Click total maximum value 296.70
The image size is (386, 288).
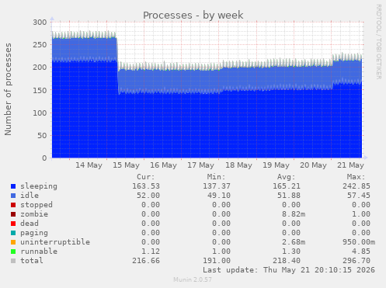(356, 261)
